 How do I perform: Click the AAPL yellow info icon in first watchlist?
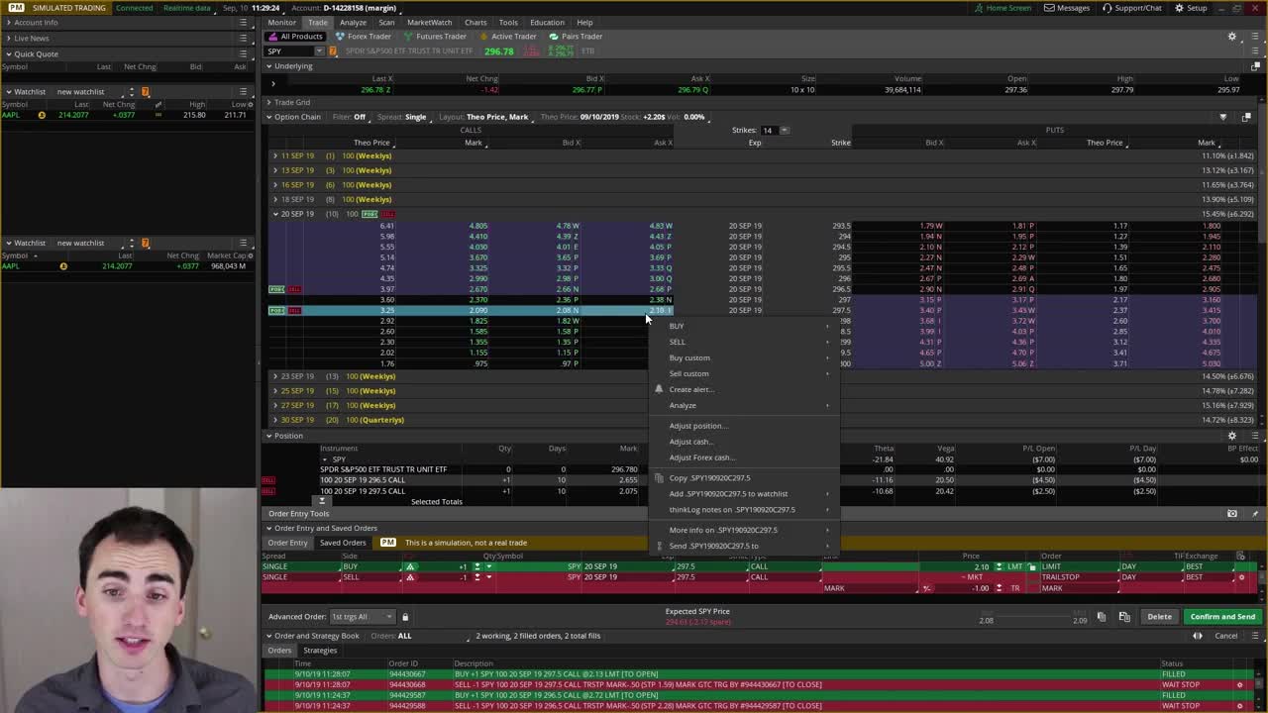[42, 115]
